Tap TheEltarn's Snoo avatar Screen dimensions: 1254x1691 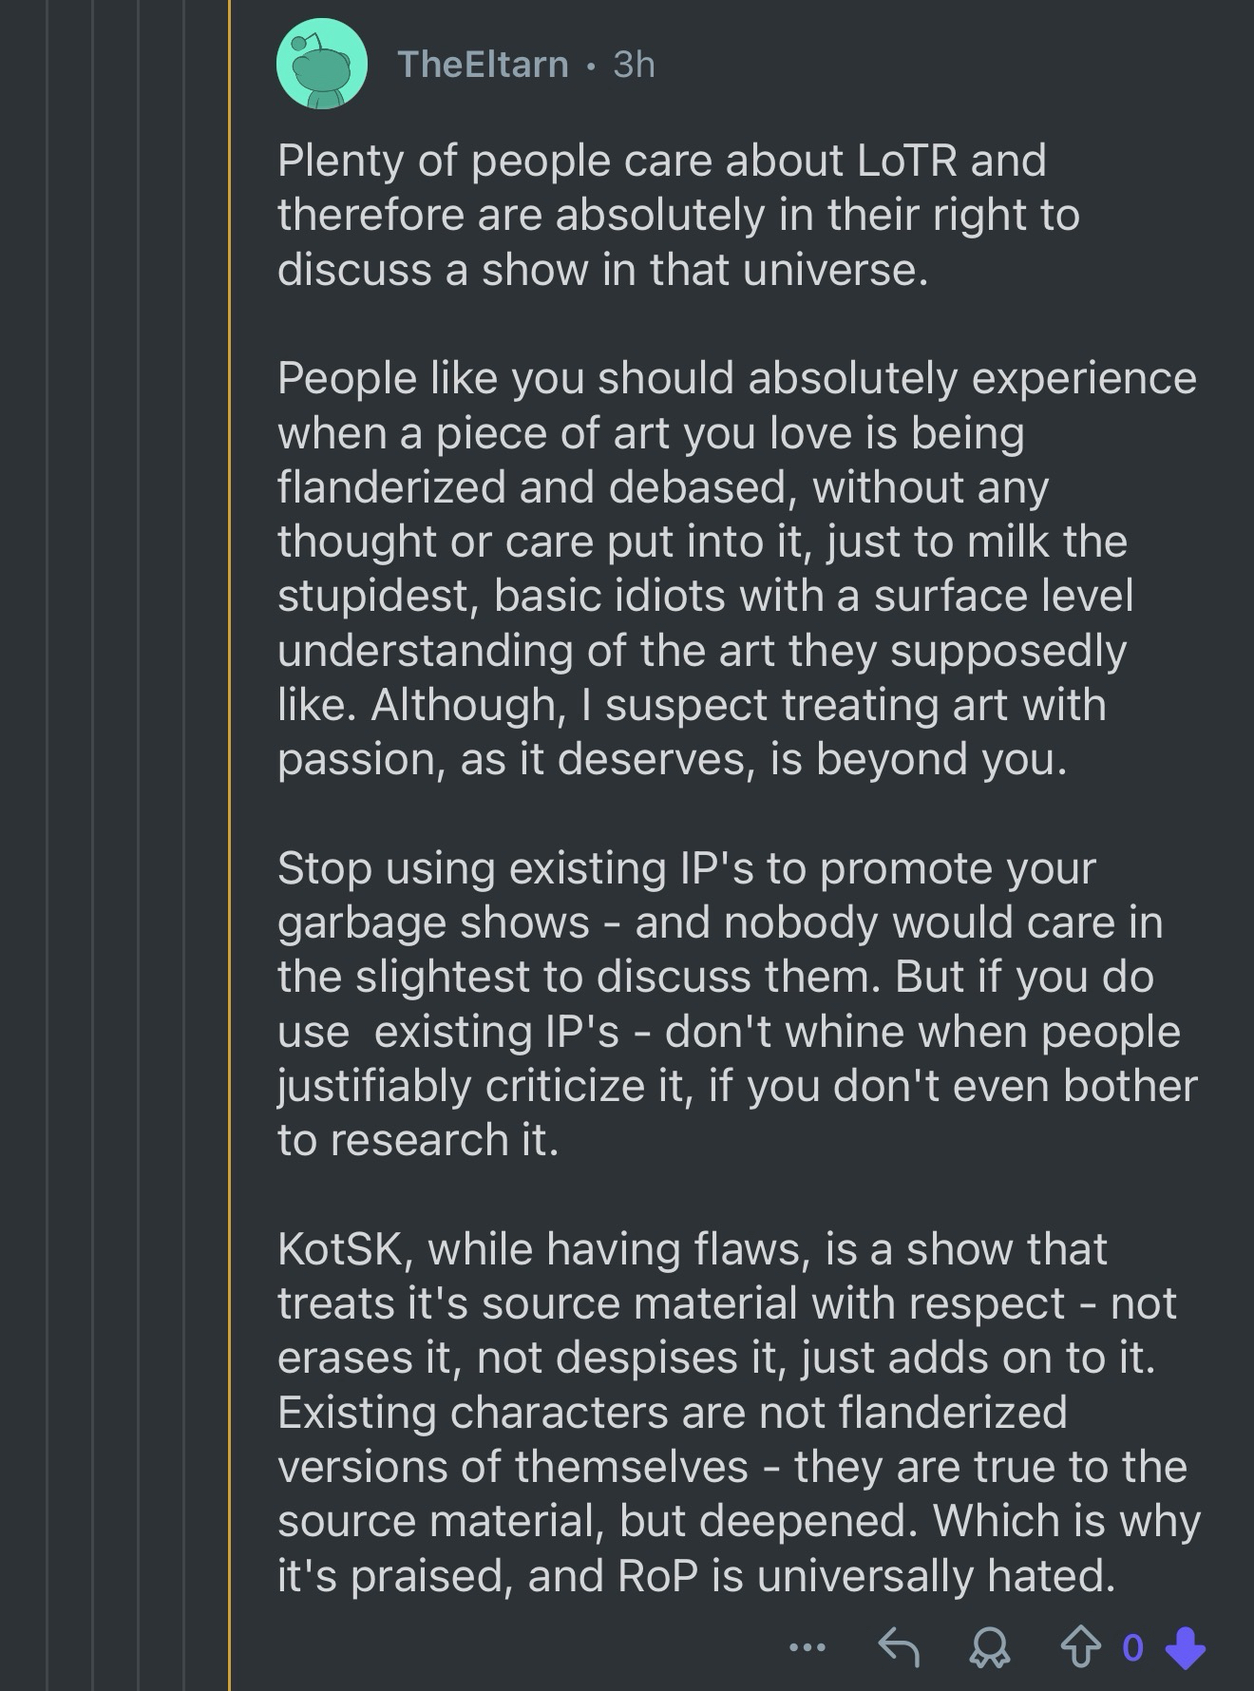pos(321,64)
